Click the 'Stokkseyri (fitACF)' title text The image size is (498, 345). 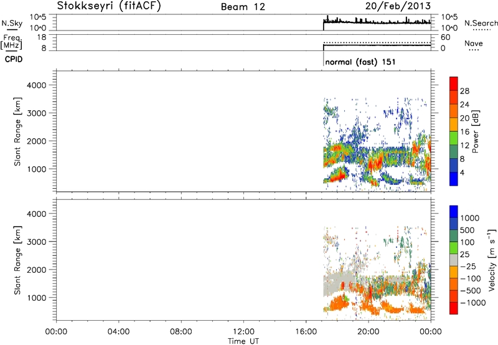(x=109, y=6)
